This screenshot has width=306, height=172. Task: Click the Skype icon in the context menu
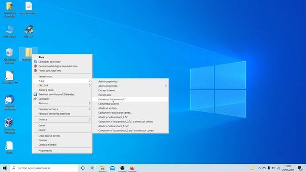point(35,62)
